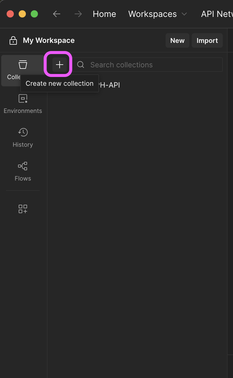Image resolution: width=233 pixels, height=378 pixels.
Task: Click the forward navigation arrow
Action: 78,14
